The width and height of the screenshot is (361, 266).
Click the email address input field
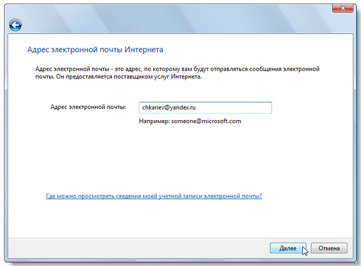point(205,107)
